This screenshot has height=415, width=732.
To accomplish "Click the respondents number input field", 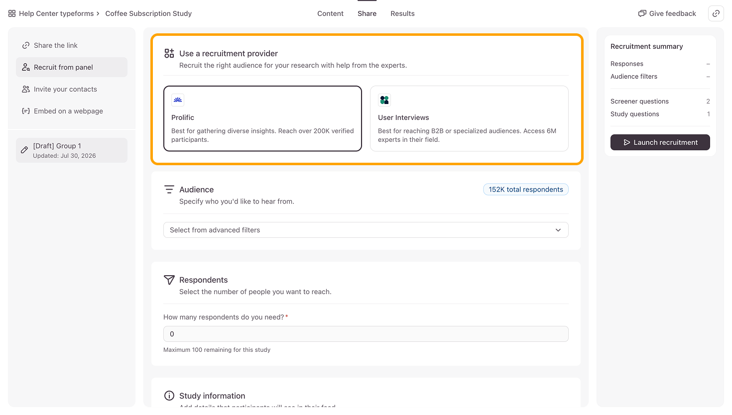I will 366,334.
